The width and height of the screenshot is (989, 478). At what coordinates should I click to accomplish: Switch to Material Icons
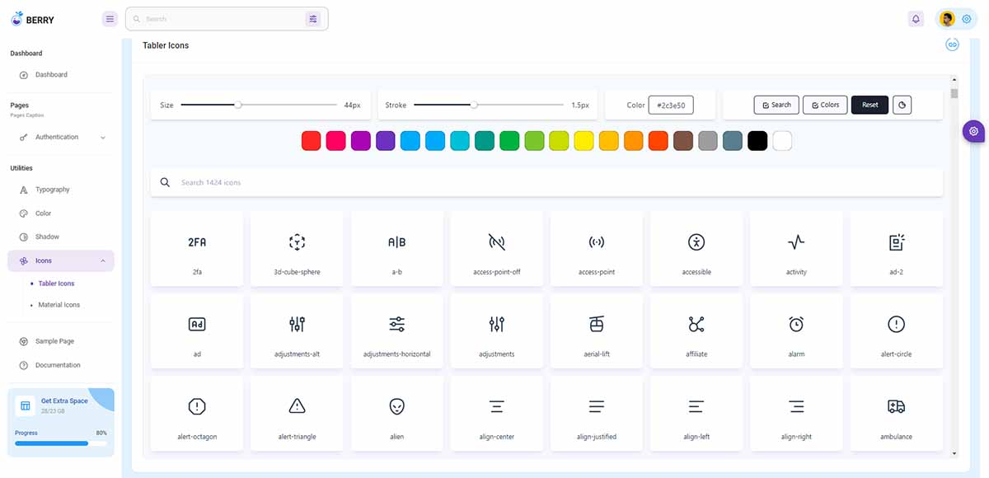[x=58, y=304]
